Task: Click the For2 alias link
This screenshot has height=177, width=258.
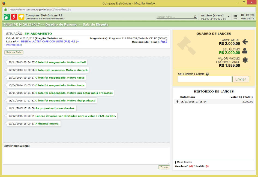Action: coord(164,42)
